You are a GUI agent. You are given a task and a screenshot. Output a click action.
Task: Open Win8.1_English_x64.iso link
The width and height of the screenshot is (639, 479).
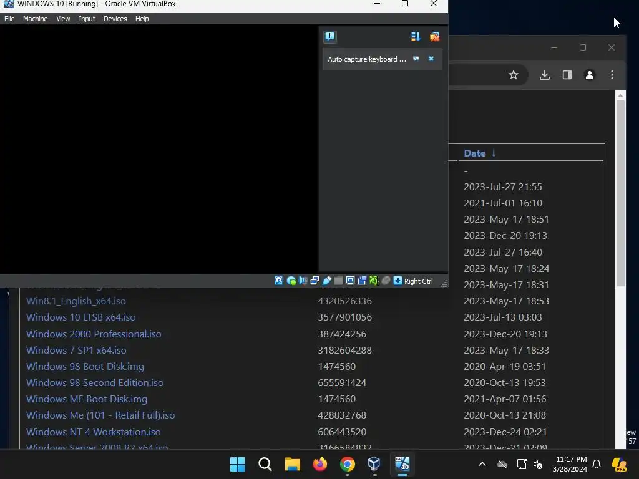[76, 301]
